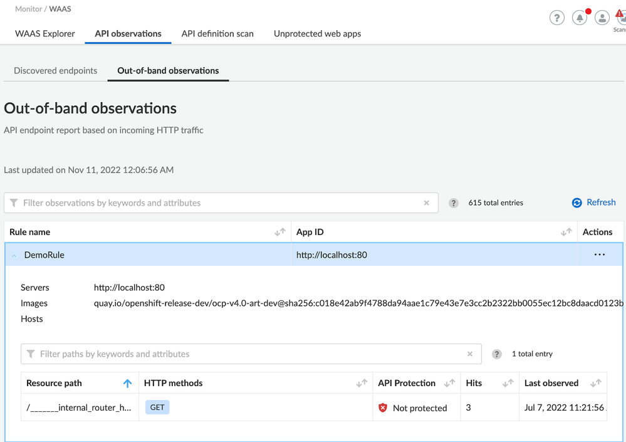
Task: Open the user profile icon
Action: pos(602,18)
